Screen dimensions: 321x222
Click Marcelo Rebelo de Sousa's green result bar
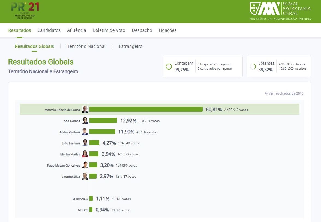click(x=146, y=109)
